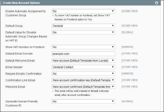Click GLOBAL scope label beside Customer ID option
Screen dimensions: 164x112
[x=127, y=101]
